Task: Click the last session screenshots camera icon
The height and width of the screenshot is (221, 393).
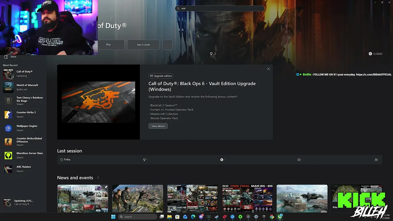Action: point(299,160)
